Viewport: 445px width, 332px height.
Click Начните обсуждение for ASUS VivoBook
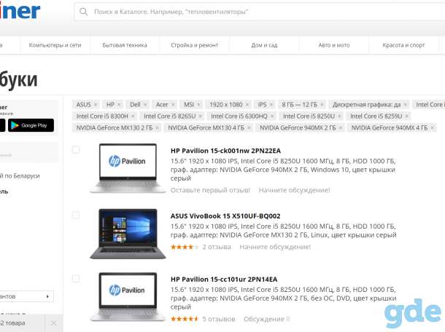pyautogui.click(x=275, y=247)
